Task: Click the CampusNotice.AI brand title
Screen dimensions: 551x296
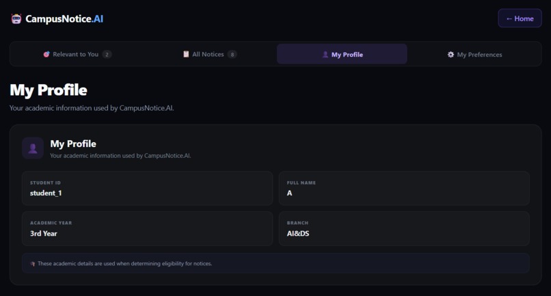Action: click(x=64, y=18)
